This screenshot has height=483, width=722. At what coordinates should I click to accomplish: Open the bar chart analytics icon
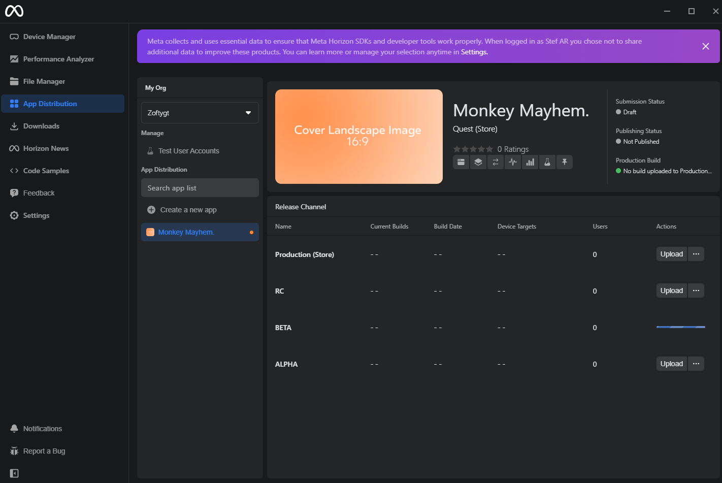pyautogui.click(x=530, y=162)
